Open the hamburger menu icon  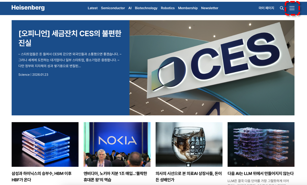coord(292,8)
